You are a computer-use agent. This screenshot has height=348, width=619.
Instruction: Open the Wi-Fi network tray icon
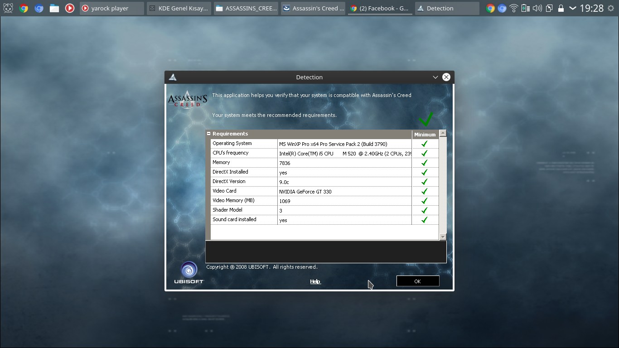514,8
